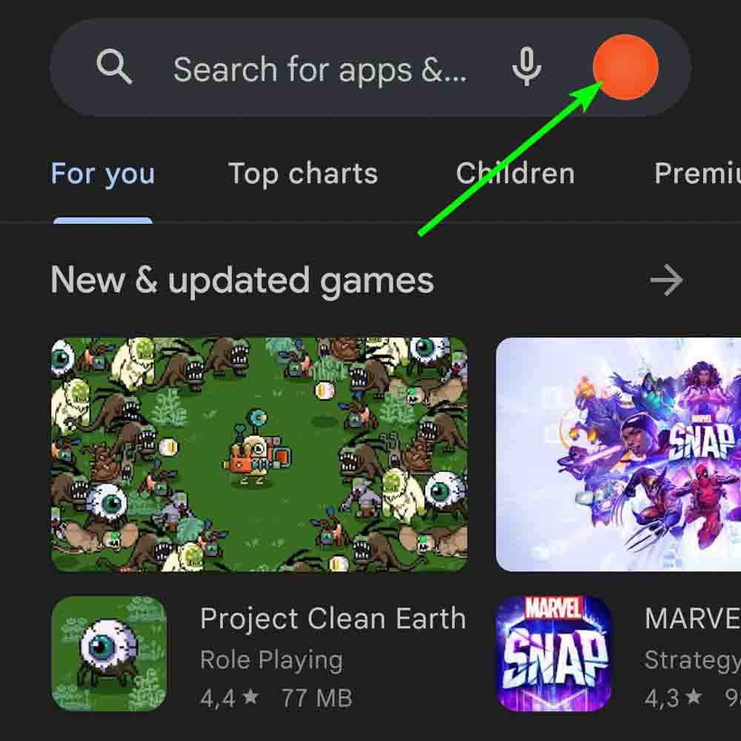Viewport: 741px width, 741px height.
Task: Tap New & updated games heading
Action: [242, 281]
